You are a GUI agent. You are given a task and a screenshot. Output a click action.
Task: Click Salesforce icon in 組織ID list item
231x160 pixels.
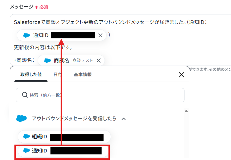pos(27,136)
